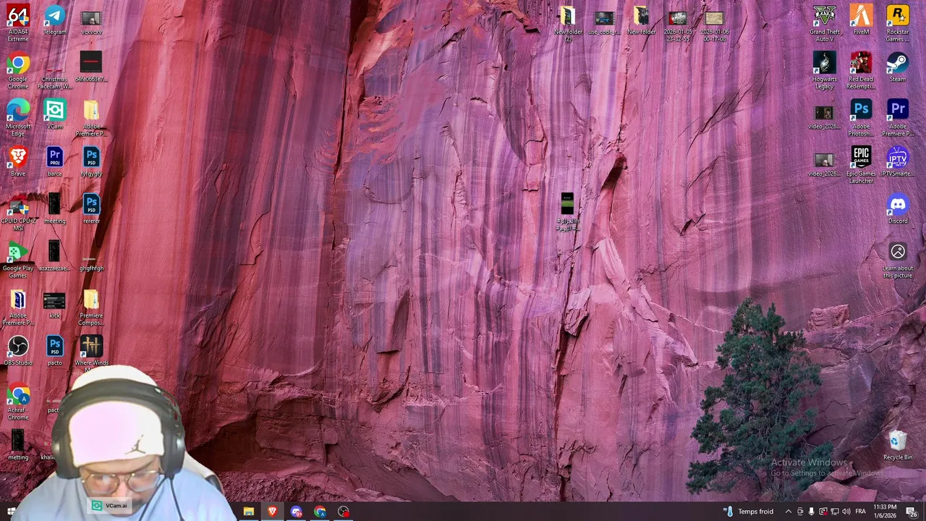Select the yellow Adobe Premiere P... folder
926x521 pixels.
91,118
